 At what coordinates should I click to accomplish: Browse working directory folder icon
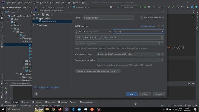(158, 54)
